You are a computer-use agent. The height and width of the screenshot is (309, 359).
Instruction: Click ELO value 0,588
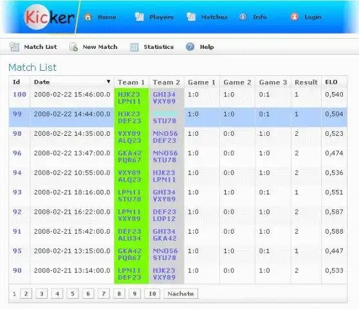coord(334,231)
